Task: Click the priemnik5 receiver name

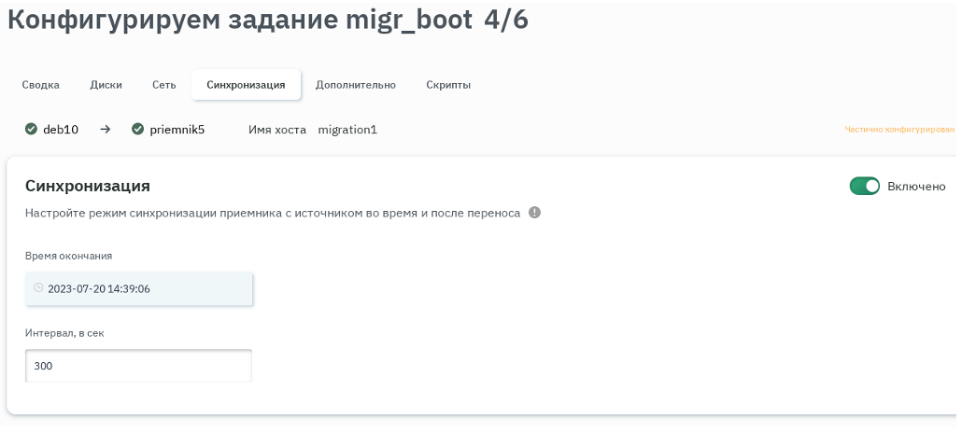Action: 177,130
